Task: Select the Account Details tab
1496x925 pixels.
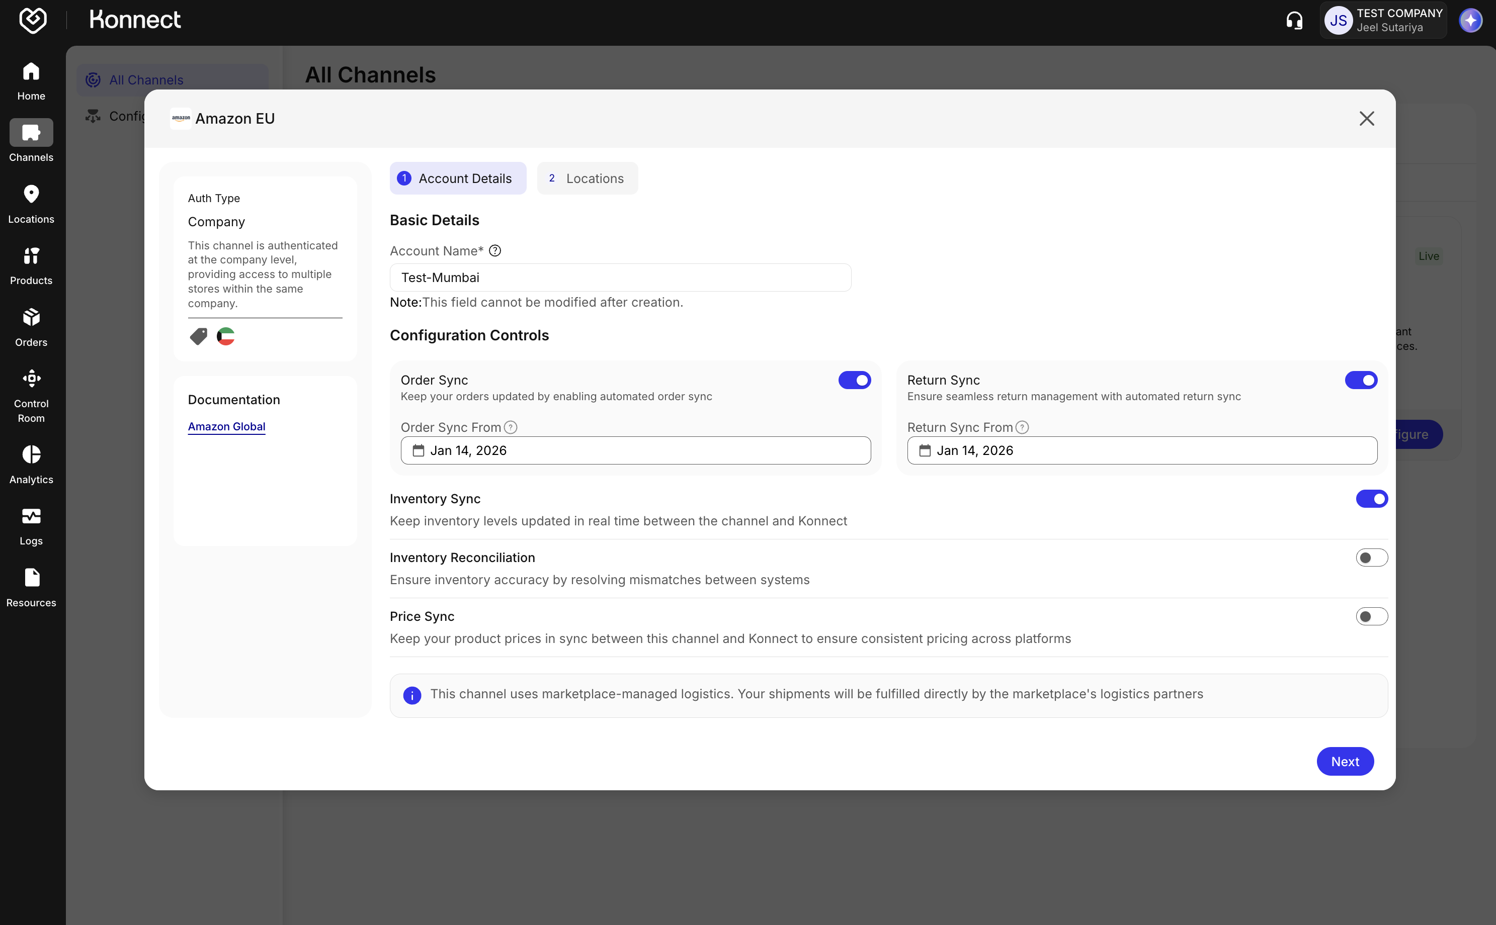Action: (x=457, y=178)
